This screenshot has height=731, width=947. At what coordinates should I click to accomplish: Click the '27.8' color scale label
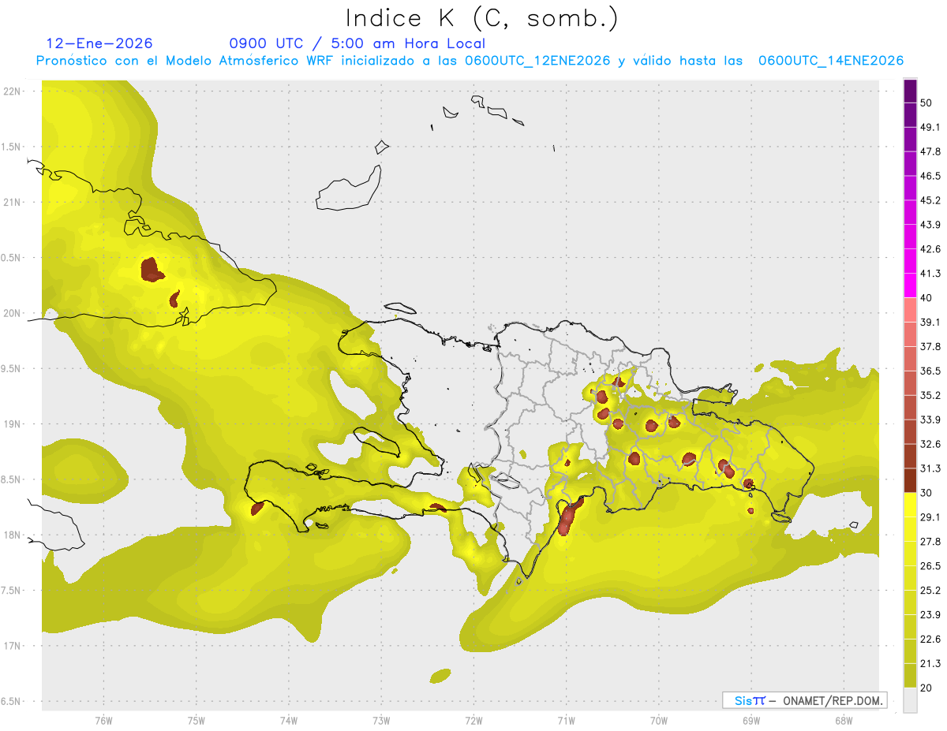pyautogui.click(x=930, y=541)
